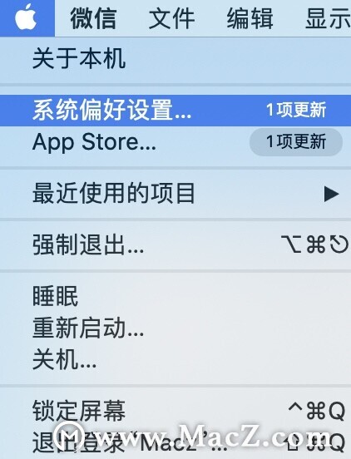Expand 最近使用的项目 submenu

coord(175,193)
